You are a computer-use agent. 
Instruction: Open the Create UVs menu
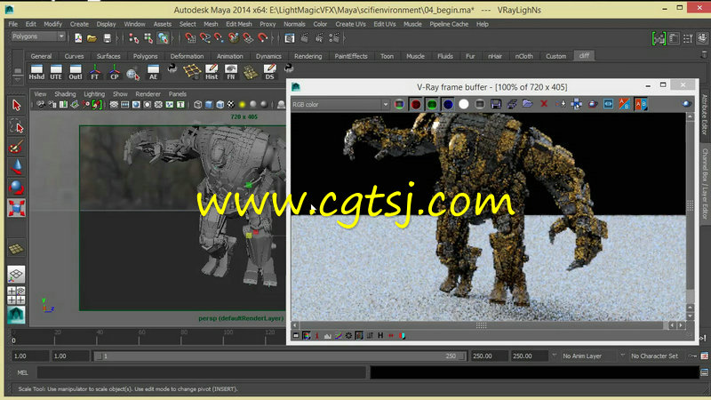coord(350,24)
